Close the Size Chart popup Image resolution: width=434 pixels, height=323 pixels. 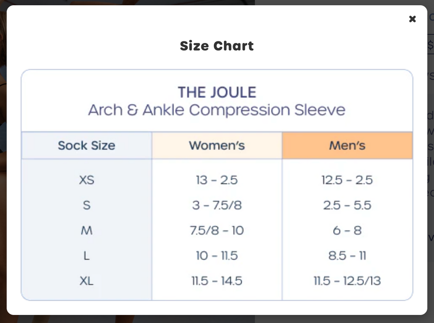[x=412, y=19]
